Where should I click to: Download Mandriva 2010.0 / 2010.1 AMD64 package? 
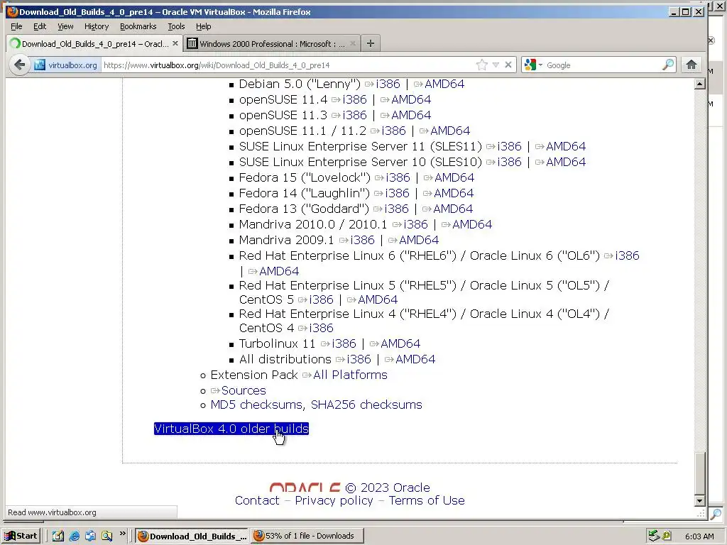pos(472,224)
